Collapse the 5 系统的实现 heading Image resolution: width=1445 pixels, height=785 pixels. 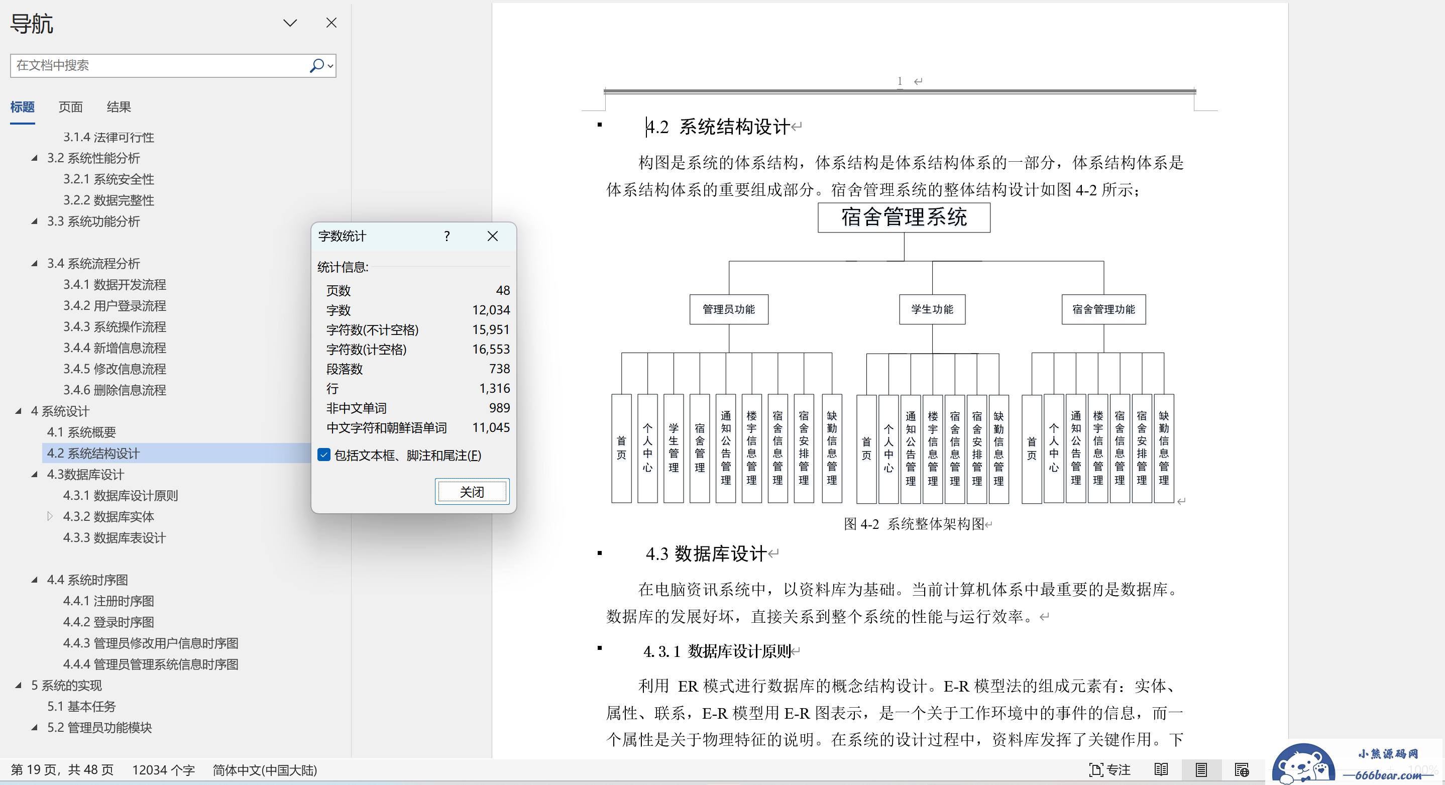click(x=19, y=686)
